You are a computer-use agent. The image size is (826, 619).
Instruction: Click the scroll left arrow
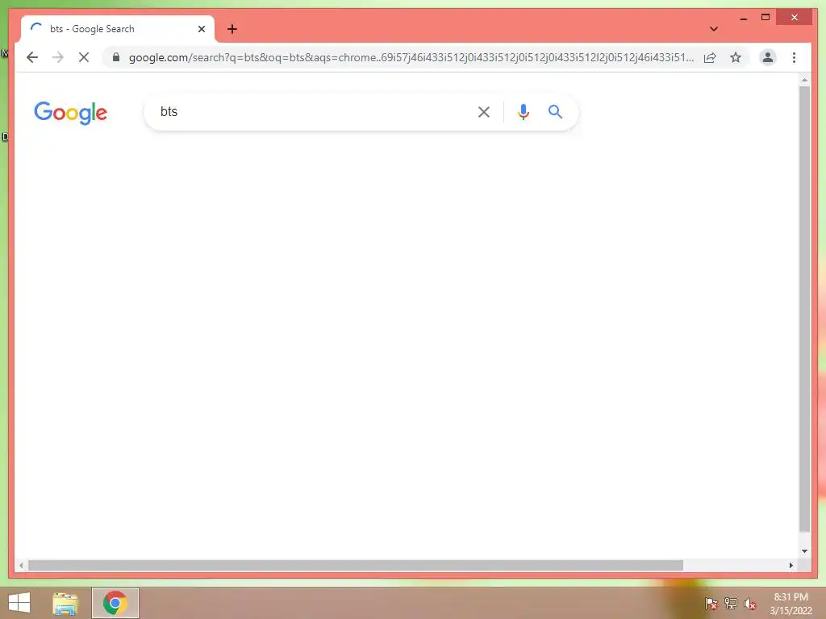[21, 565]
